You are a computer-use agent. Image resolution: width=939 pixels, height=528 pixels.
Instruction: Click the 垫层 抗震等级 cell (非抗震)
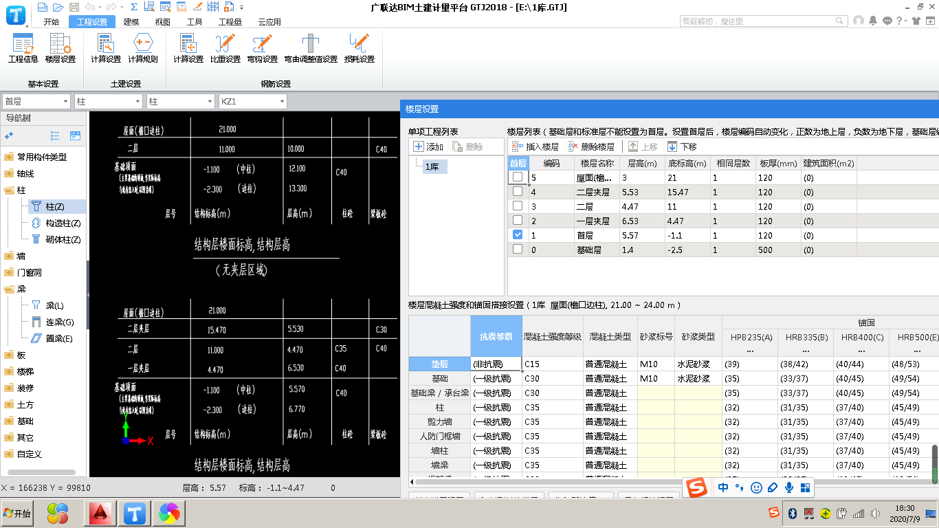click(496, 364)
